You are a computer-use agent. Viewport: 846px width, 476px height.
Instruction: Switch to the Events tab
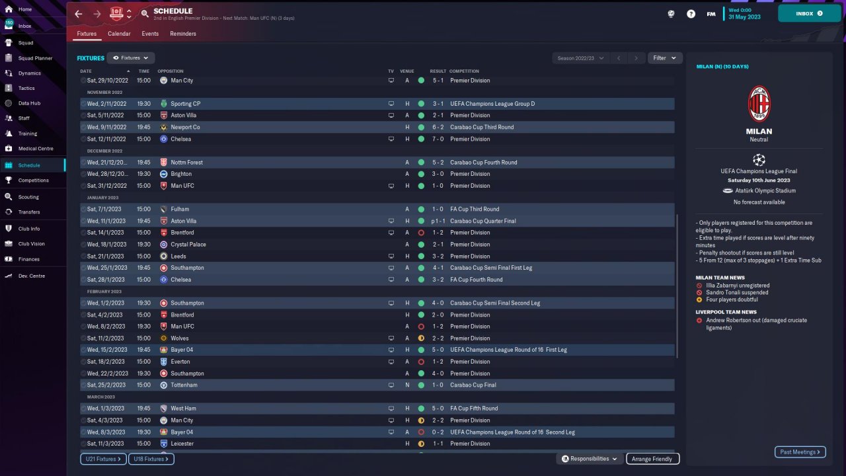point(150,34)
